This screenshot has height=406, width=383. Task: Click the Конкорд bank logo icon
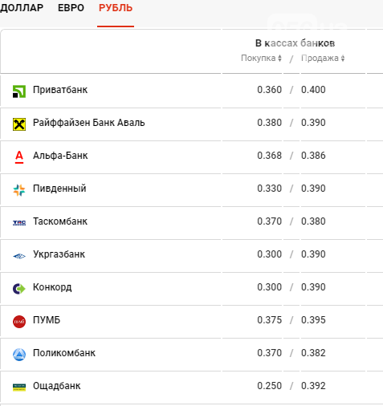pos(19,289)
